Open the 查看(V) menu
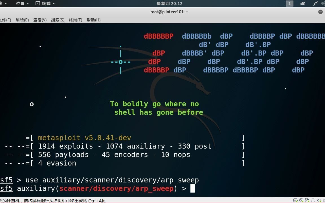 click(39, 20)
